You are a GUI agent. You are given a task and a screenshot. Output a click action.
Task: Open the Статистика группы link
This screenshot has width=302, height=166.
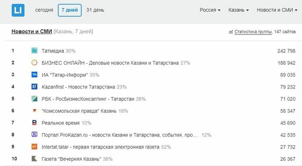(x=252, y=32)
